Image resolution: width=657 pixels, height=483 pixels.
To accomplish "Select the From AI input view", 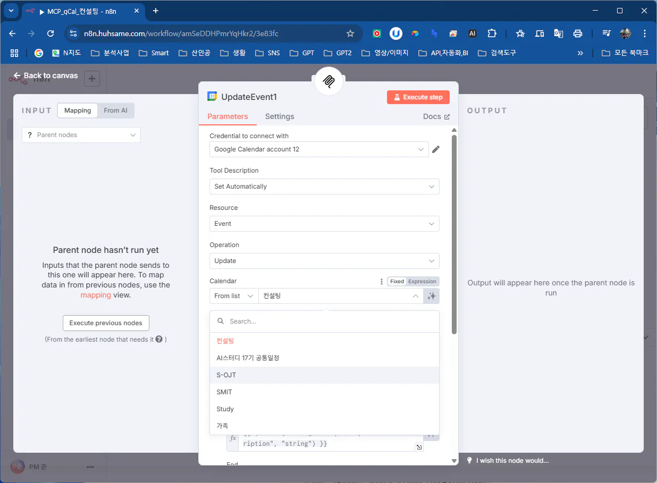I will (x=115, y=111).
